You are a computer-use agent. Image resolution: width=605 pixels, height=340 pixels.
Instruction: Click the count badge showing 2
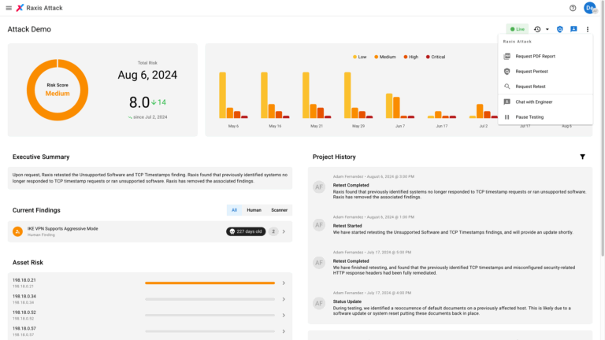[273, 231]
